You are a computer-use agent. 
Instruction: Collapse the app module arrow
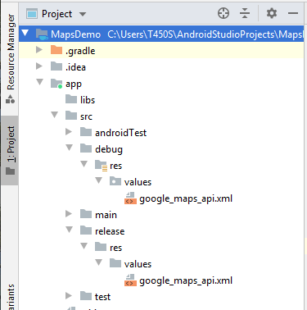pos(40,82)
